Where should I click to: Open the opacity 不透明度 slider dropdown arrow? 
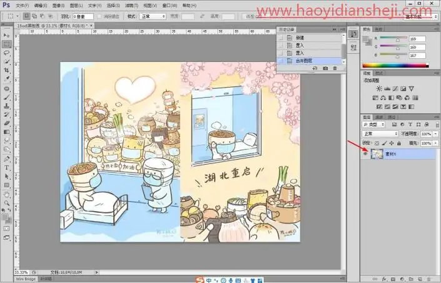click(436, 134)
